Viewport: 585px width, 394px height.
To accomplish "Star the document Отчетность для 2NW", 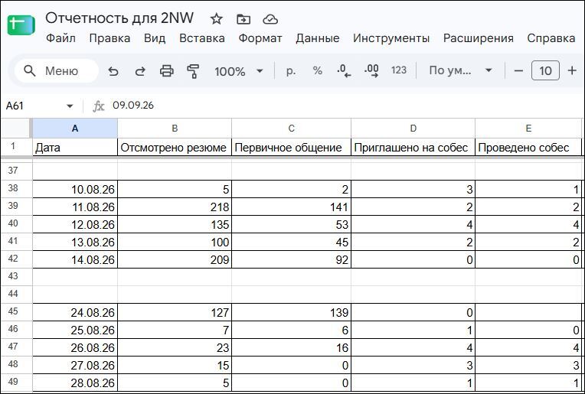I will click(x=217, y=19).
